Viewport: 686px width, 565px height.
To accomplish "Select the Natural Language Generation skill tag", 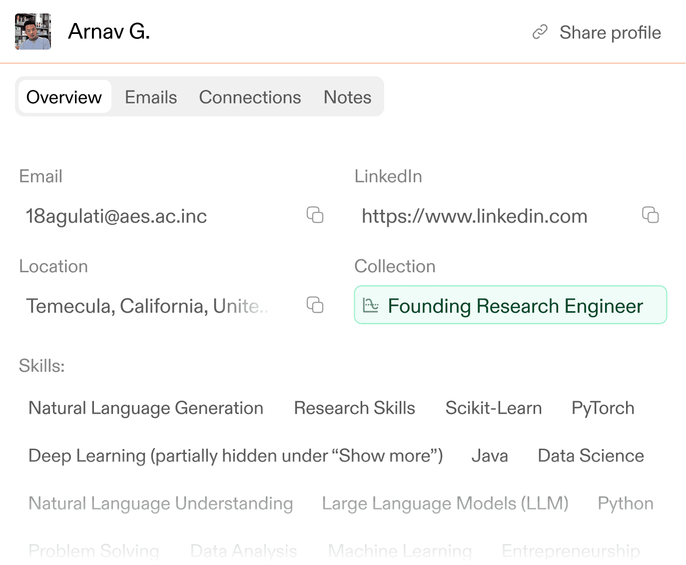I will [x=146, y=408].
